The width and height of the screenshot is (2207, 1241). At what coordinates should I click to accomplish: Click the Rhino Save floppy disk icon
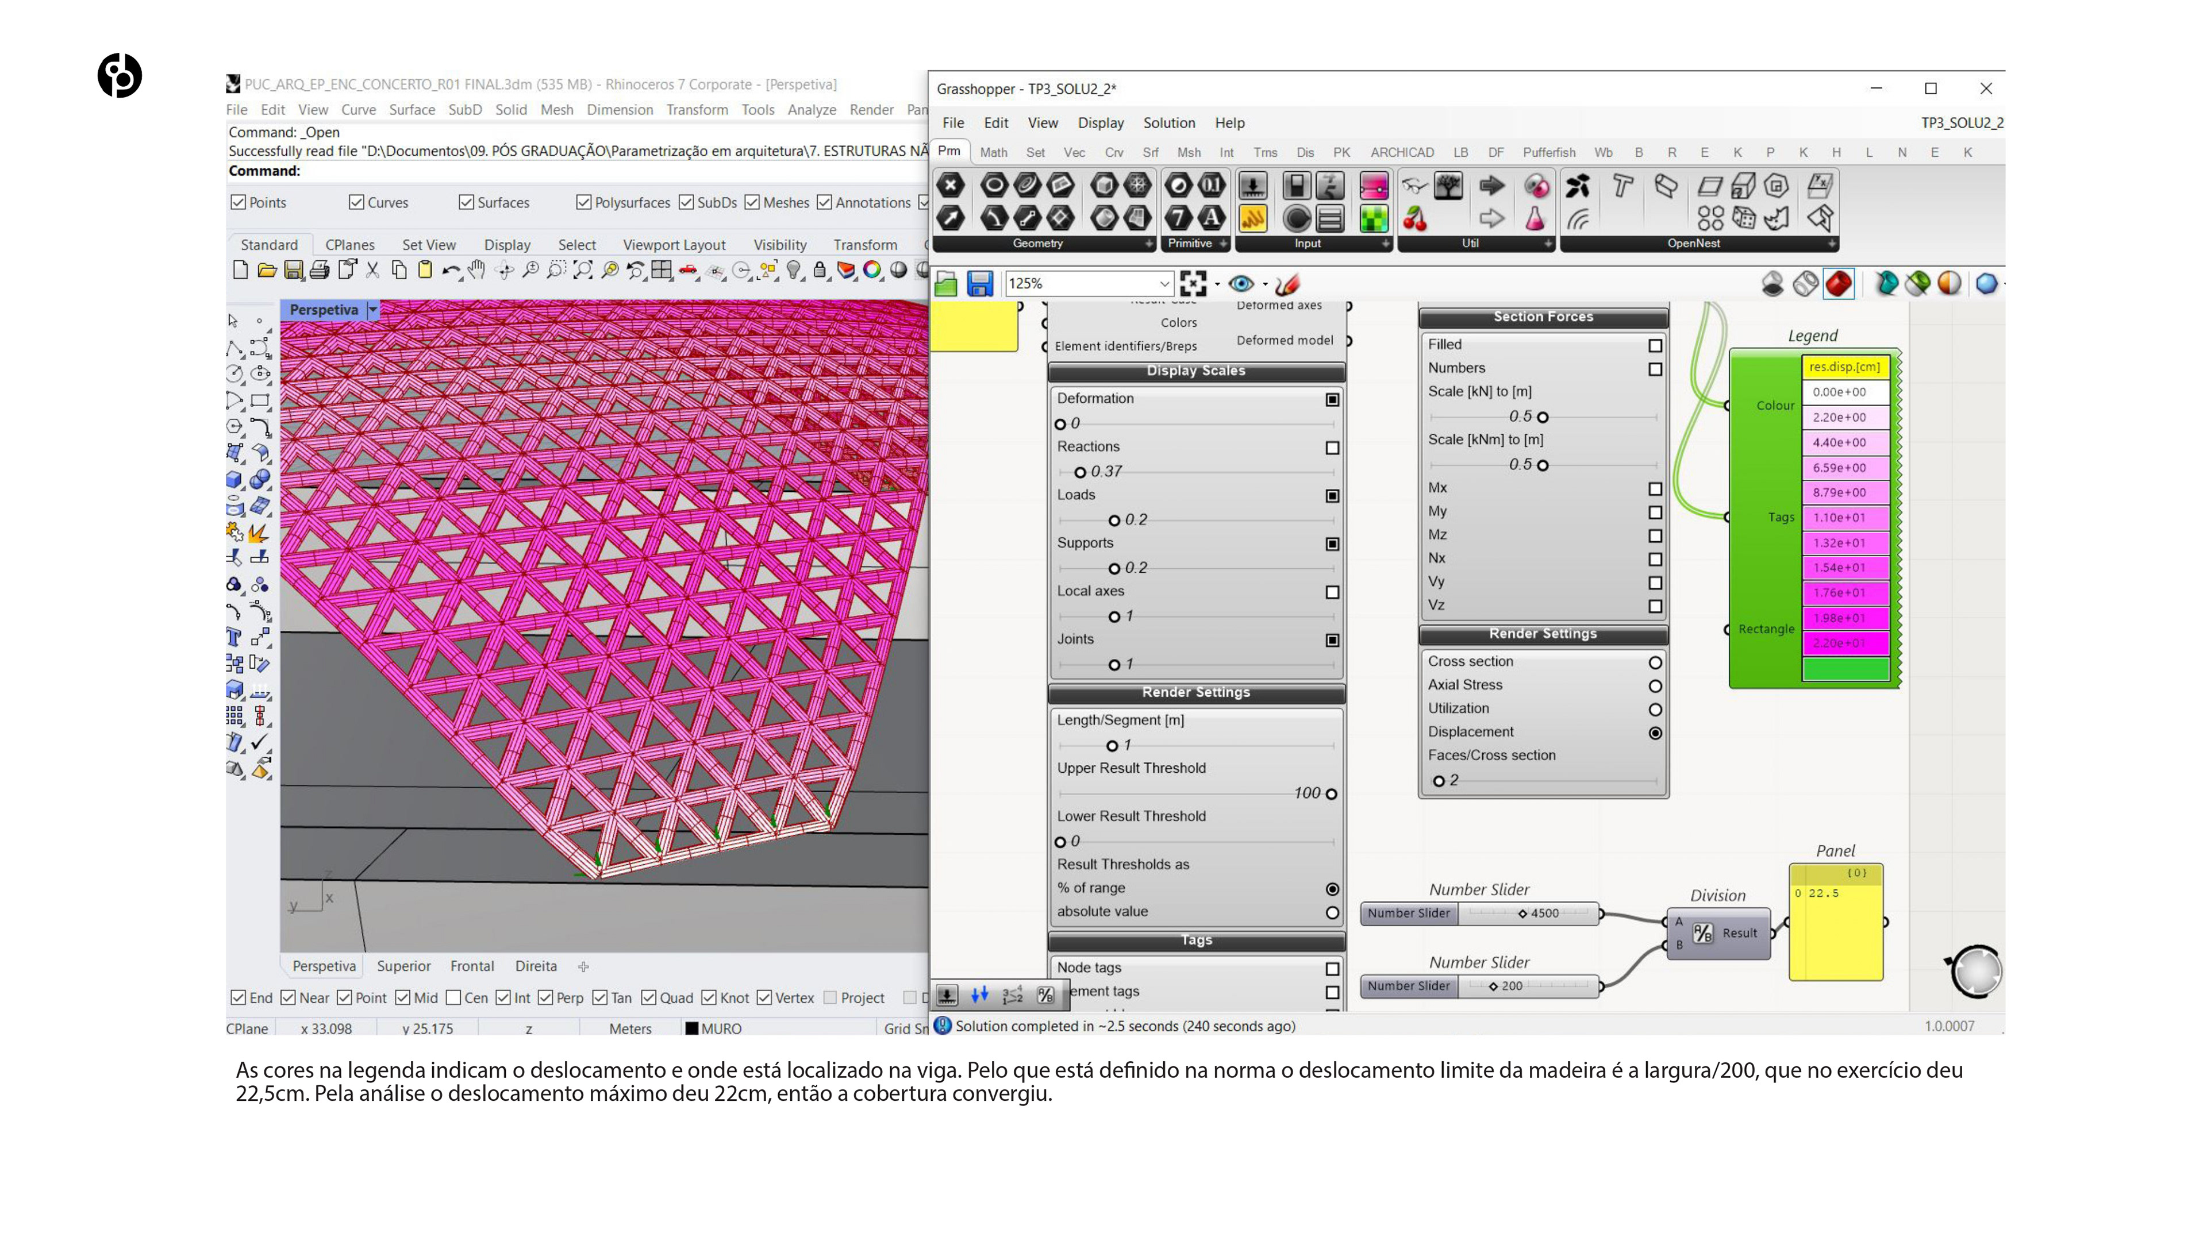(x=293, y=271)
